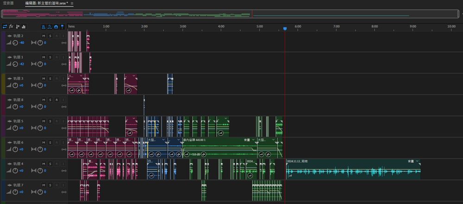The width and height of the screenshot is (463, 204).
Task: Click the volume icon in the 室内湿源 clip
Action: click(186, 155)
